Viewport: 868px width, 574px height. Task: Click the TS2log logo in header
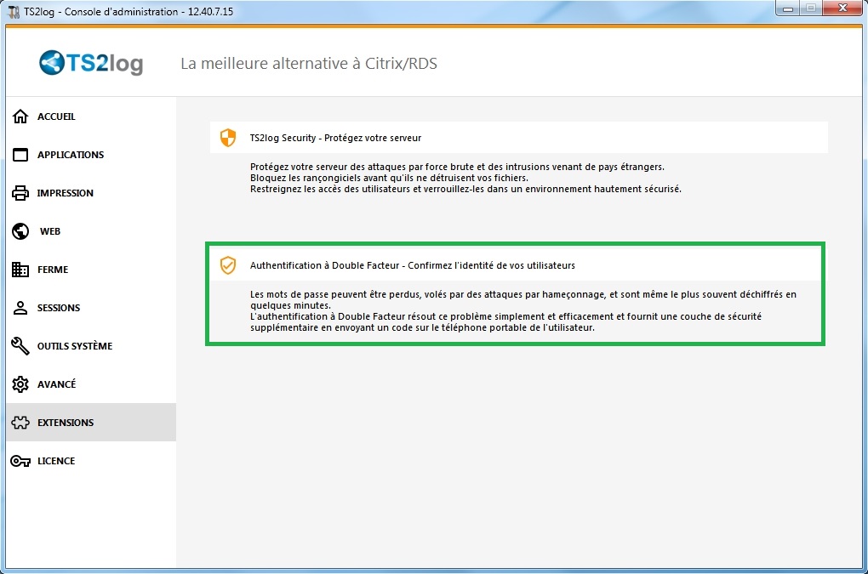pyautogui.click(x=91, y=63)
